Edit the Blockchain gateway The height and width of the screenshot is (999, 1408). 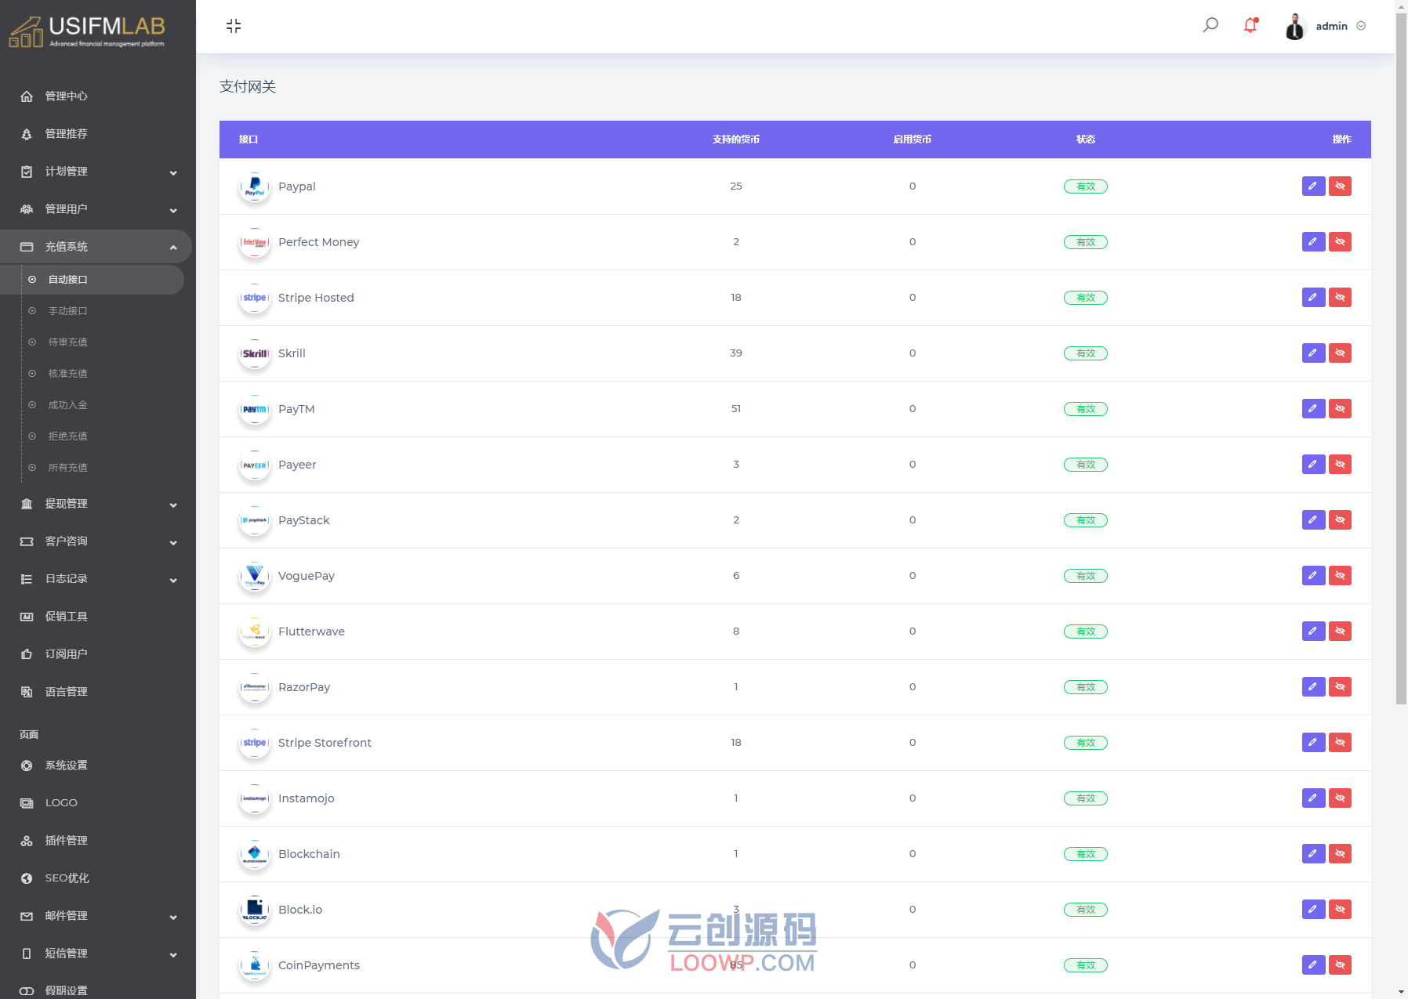1313,854
